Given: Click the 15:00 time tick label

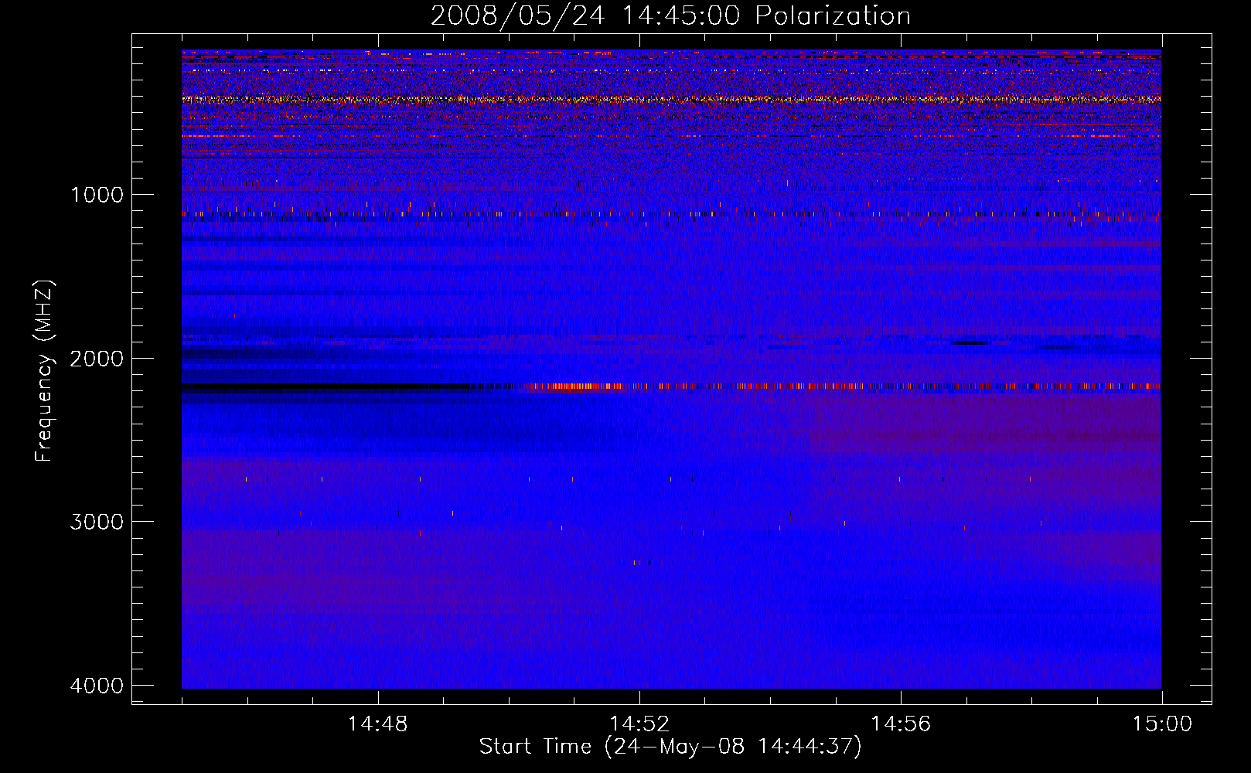Looking at the screenshot, I should click(x=1162, y=724).
